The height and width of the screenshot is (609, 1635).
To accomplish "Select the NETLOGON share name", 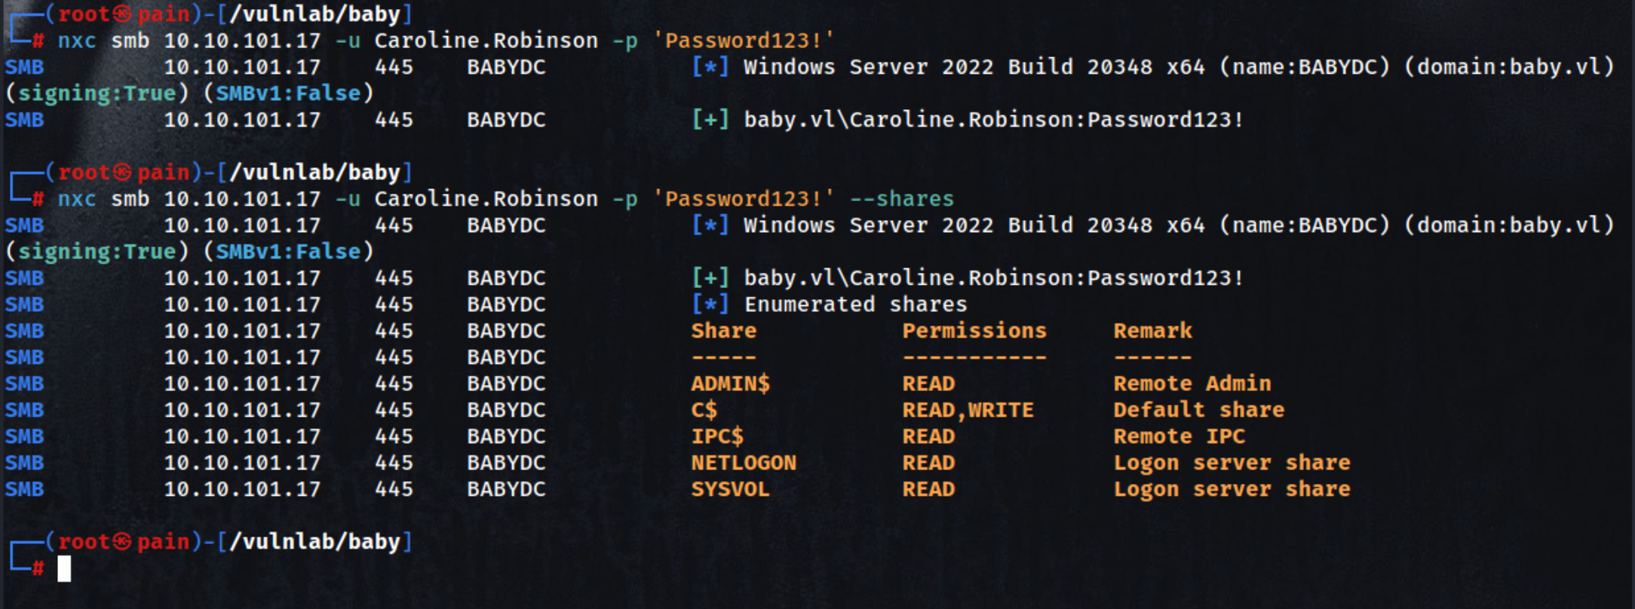I will pyautogui.click(x=744, y=463).
